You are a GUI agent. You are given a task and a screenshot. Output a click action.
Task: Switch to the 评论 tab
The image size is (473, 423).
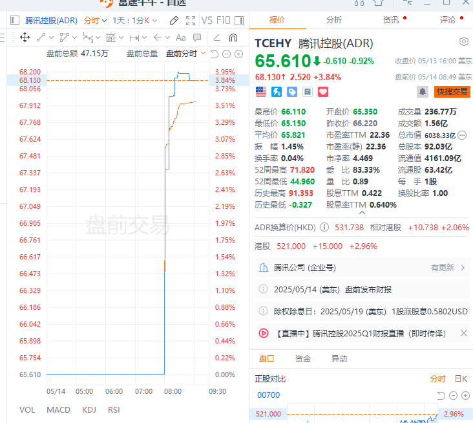pyautogui.click(x=447, y=20)
